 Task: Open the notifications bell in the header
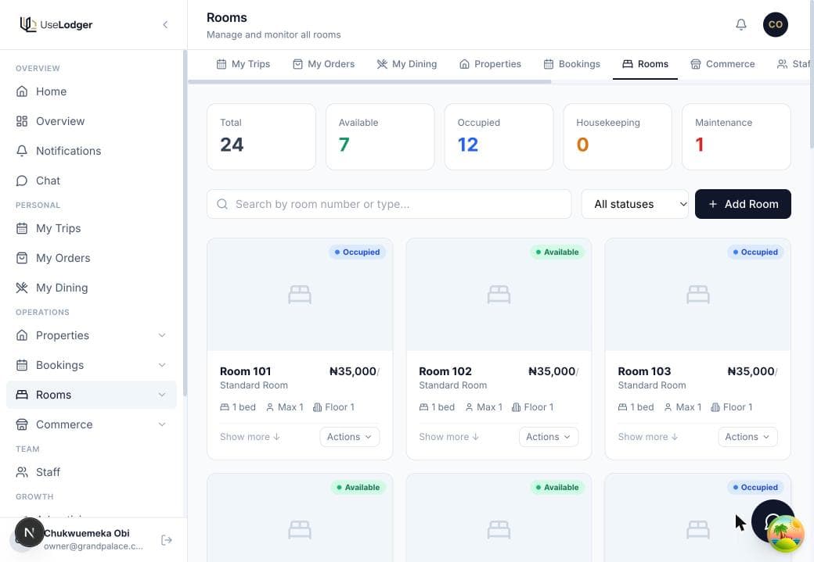click(740, 24)
